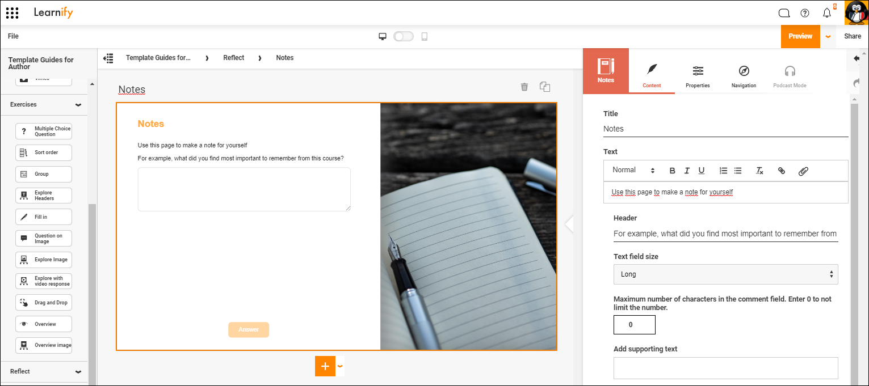
Task: Add Fill in template
Action: click(x=44, y=217)
